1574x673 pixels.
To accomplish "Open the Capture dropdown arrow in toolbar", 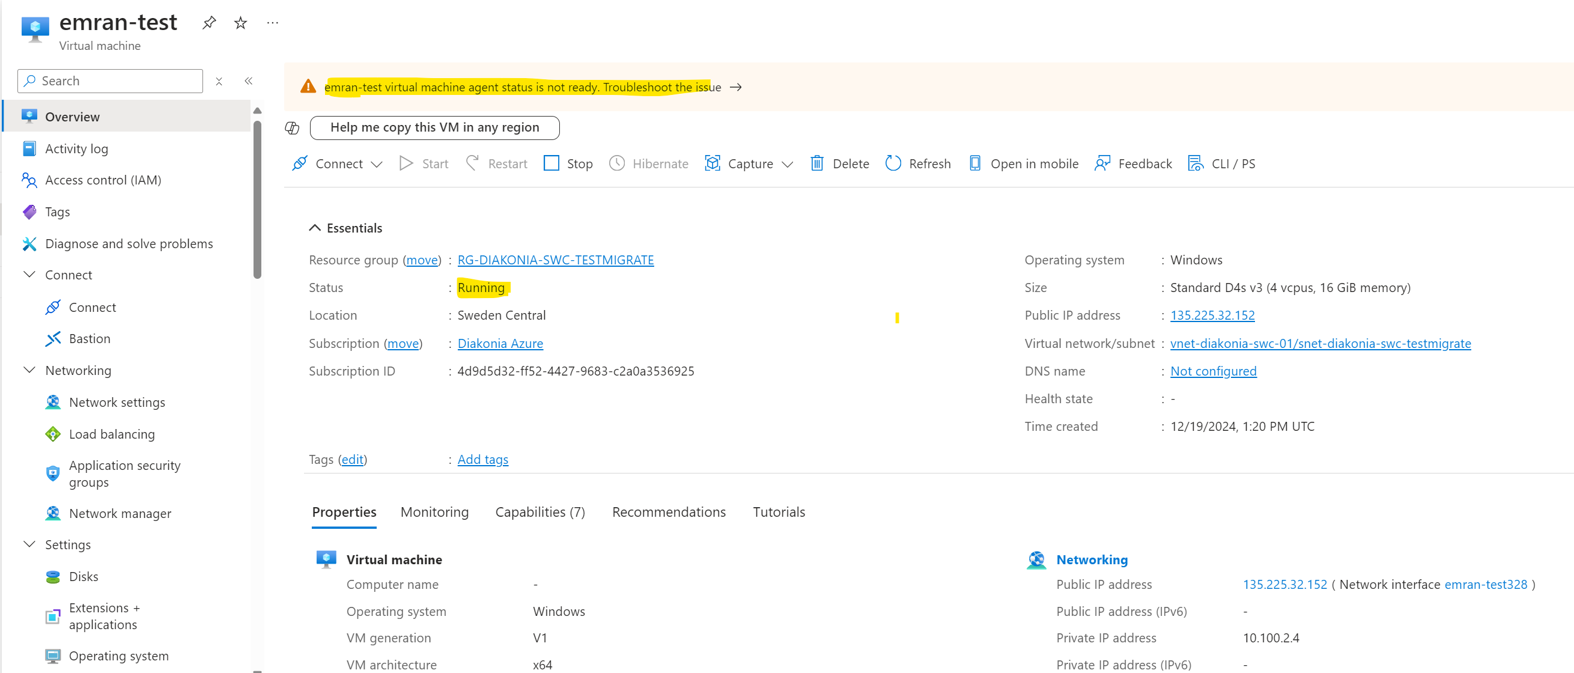I will point(788,164).
